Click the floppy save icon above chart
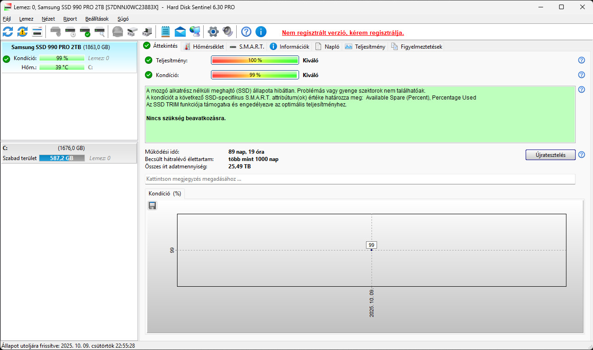 152,206
